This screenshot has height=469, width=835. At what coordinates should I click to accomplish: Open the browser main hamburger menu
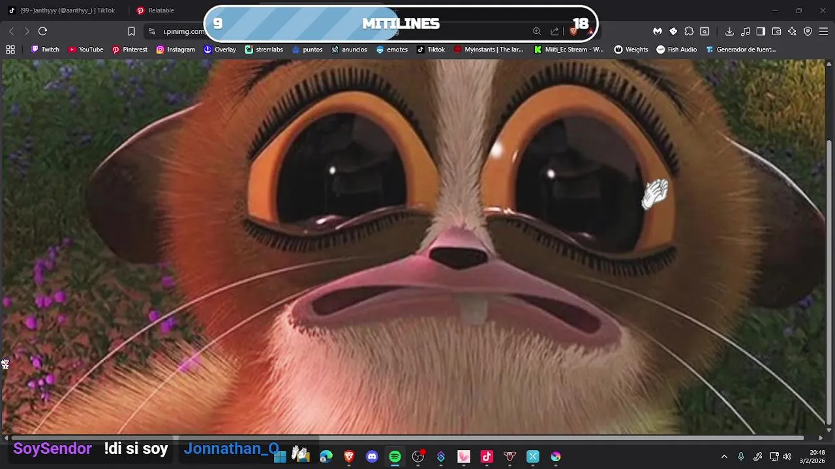pyautogui.click(x=823, y=31)
